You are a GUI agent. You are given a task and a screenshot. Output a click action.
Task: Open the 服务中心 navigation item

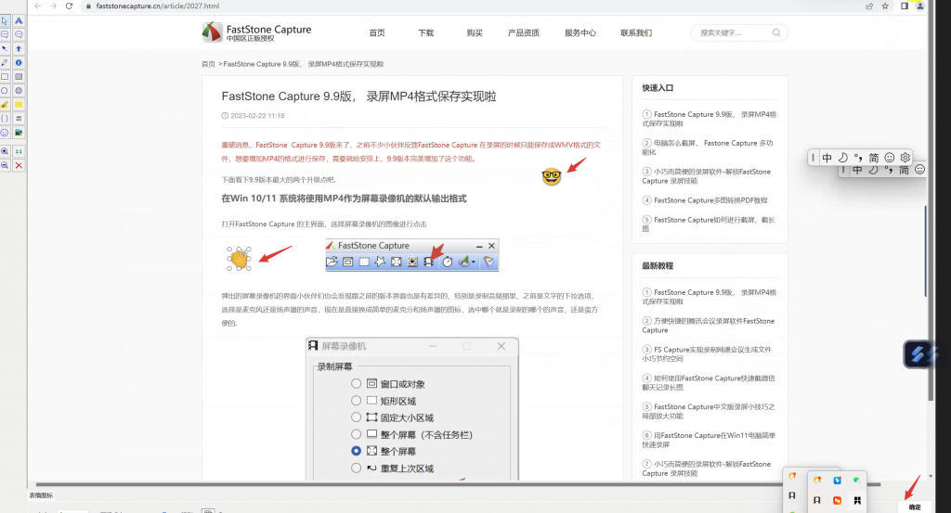coord(580,32)
